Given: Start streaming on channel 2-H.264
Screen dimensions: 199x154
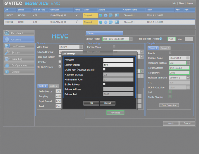Looking at the screenshot, I should point(101,22).
